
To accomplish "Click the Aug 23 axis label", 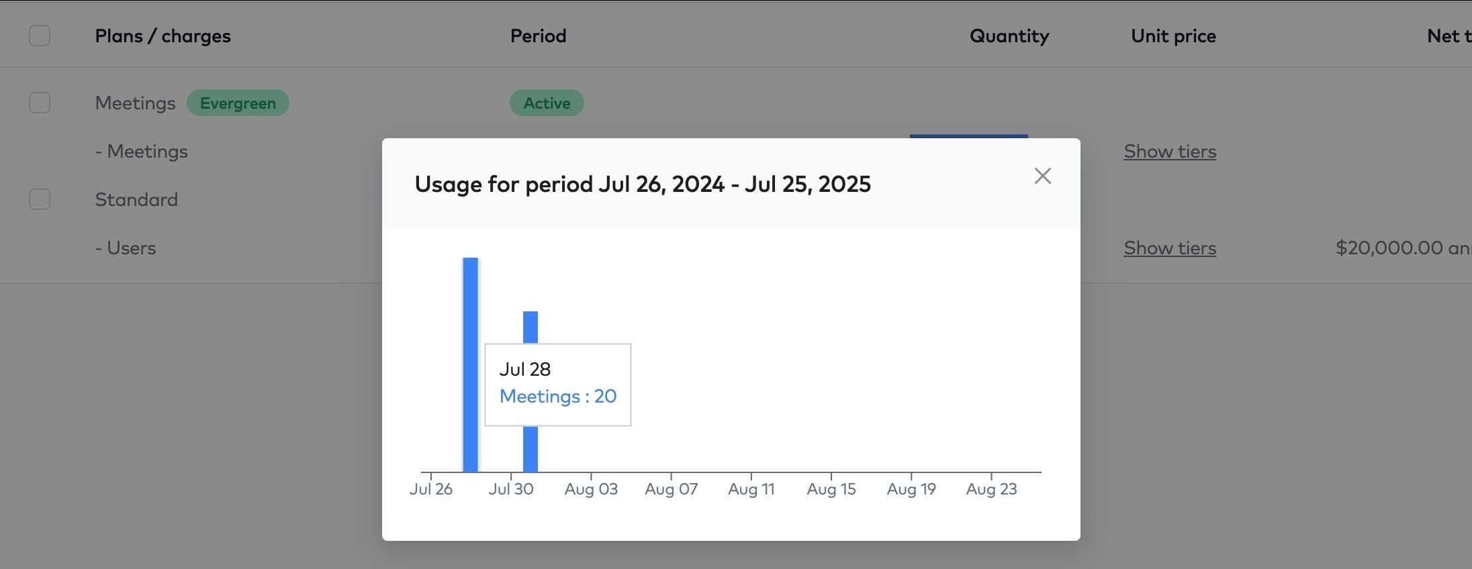I will pyautogui.click(x=991, y=489).
